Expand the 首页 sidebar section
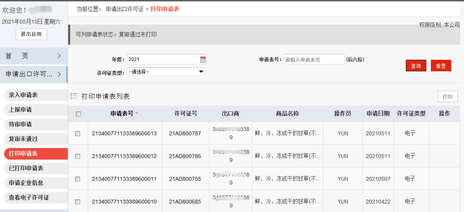Image resolution: width=464 pixels, height=212 pixels. pyautogui.click(x=34, y=56)
